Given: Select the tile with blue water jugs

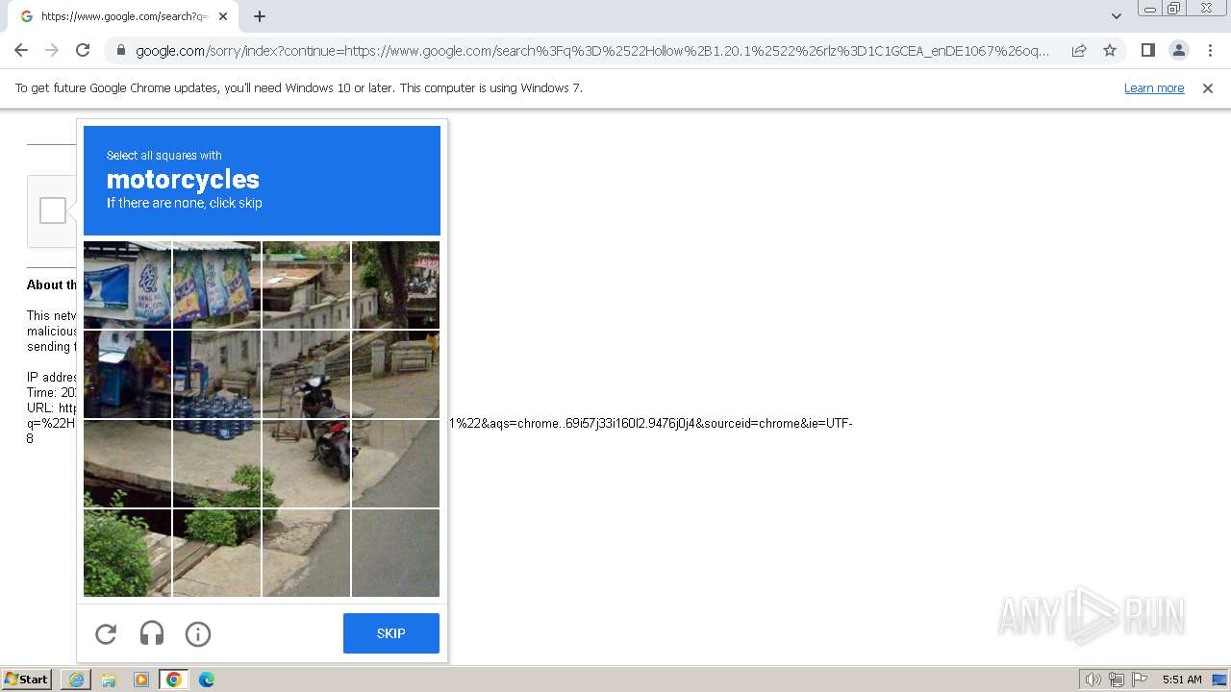Looking at the screenshot, I should pos(216,374).
